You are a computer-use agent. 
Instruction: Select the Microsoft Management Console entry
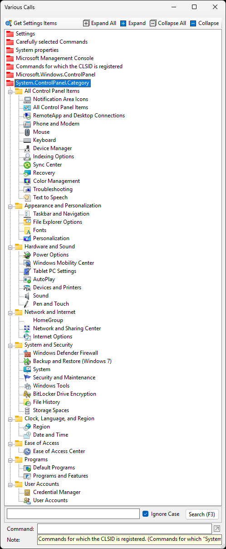(x=54, y=58)
